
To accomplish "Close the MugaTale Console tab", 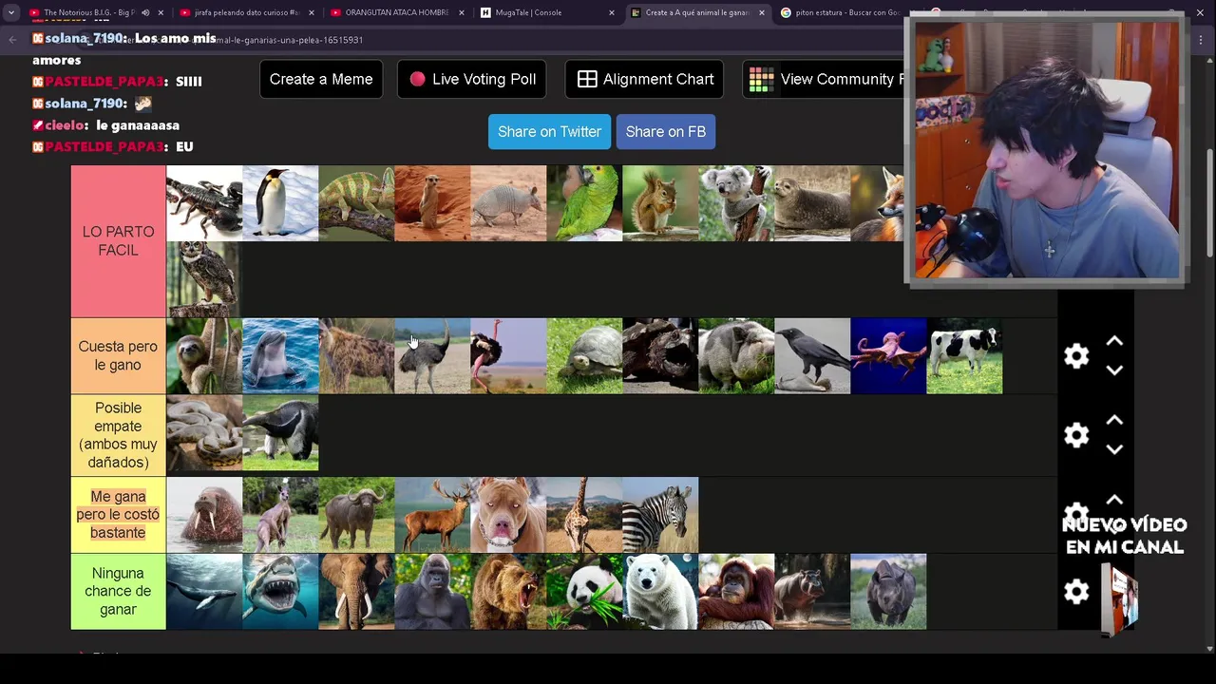I will click(611, 12).
